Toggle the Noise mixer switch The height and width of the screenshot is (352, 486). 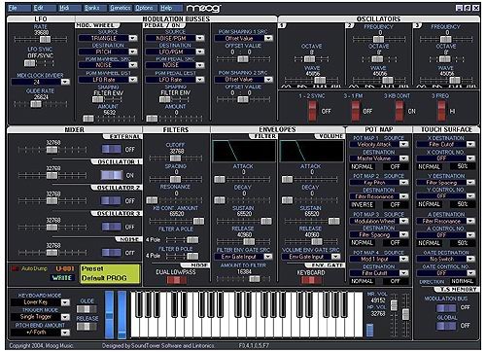click(x=112, y=253)
